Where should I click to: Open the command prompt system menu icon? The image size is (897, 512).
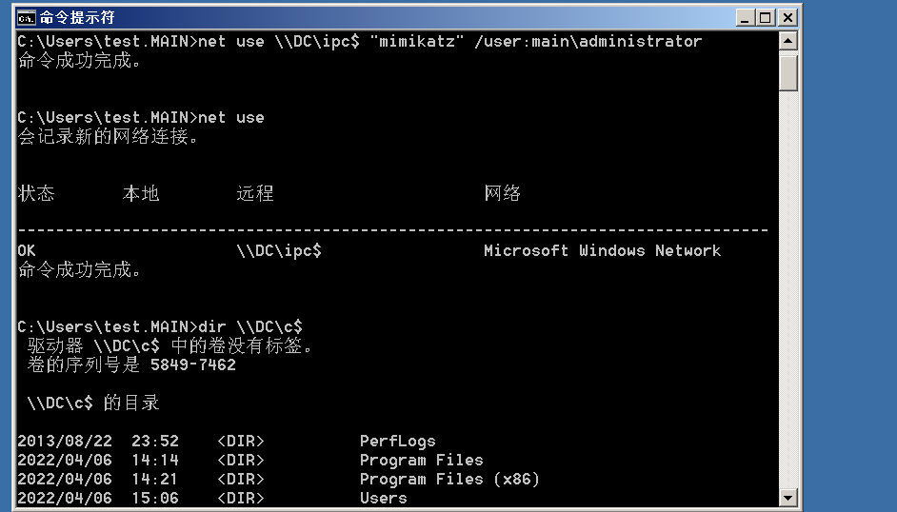pyautogui.click(x=27, y=17)
